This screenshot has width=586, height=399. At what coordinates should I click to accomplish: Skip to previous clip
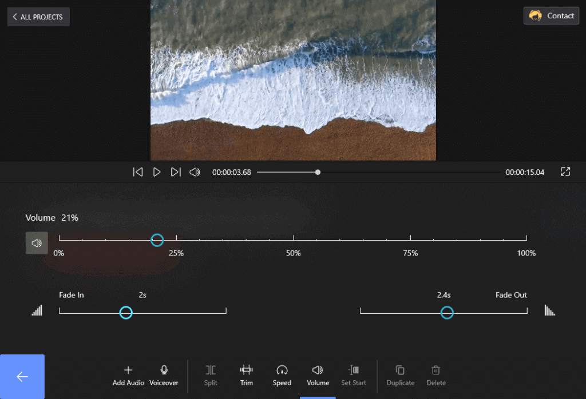point(138,172)
